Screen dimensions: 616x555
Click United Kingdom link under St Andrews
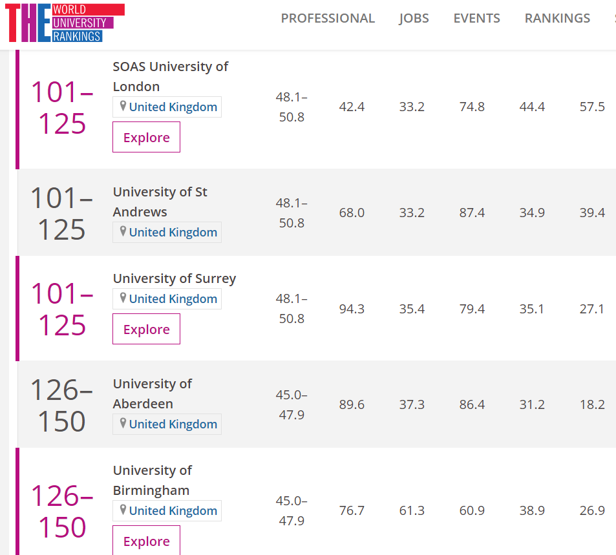(x=173, y=233)
